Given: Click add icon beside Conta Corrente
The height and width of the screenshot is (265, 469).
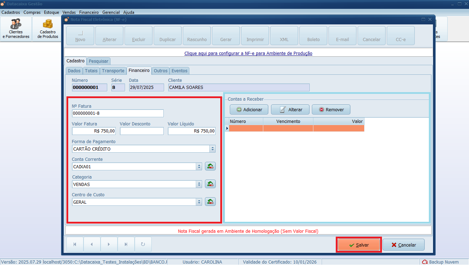Looking at the screenshot, I should pyautogui.click(x=210, y=166).
